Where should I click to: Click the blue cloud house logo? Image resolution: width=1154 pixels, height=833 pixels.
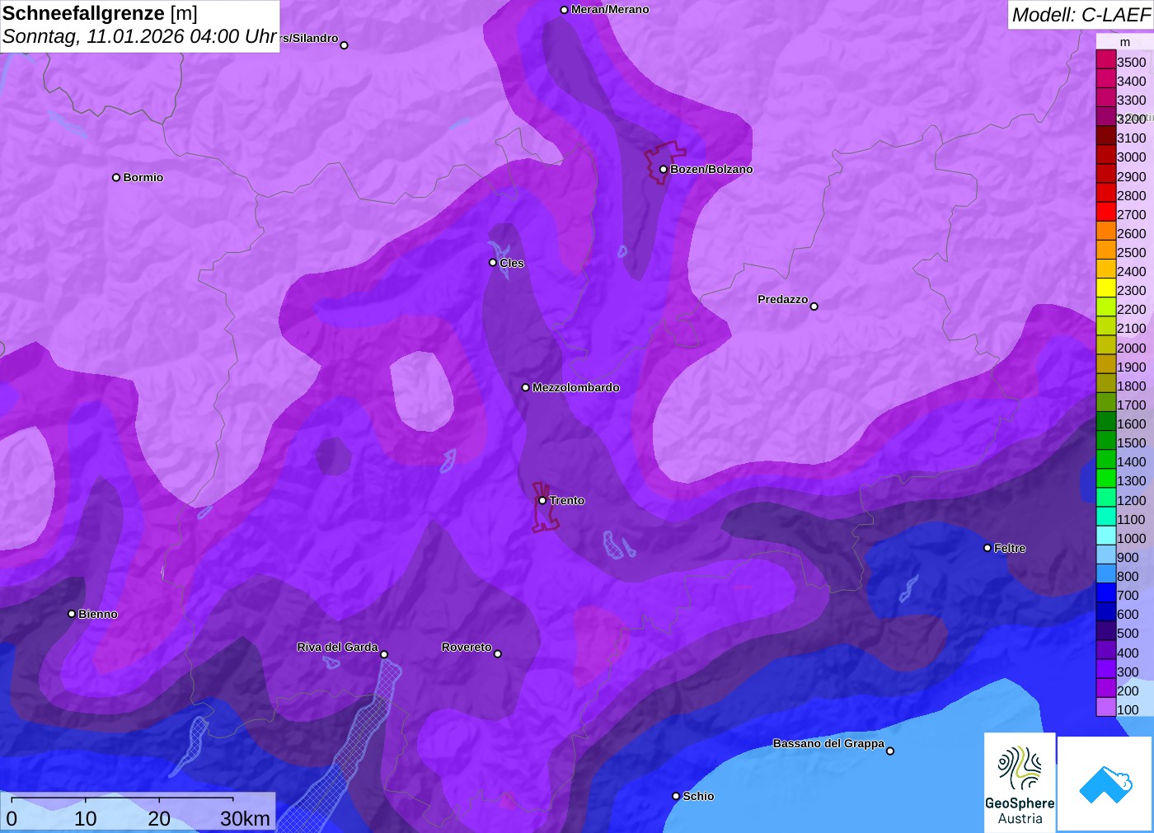click(x=1105, y=784)
